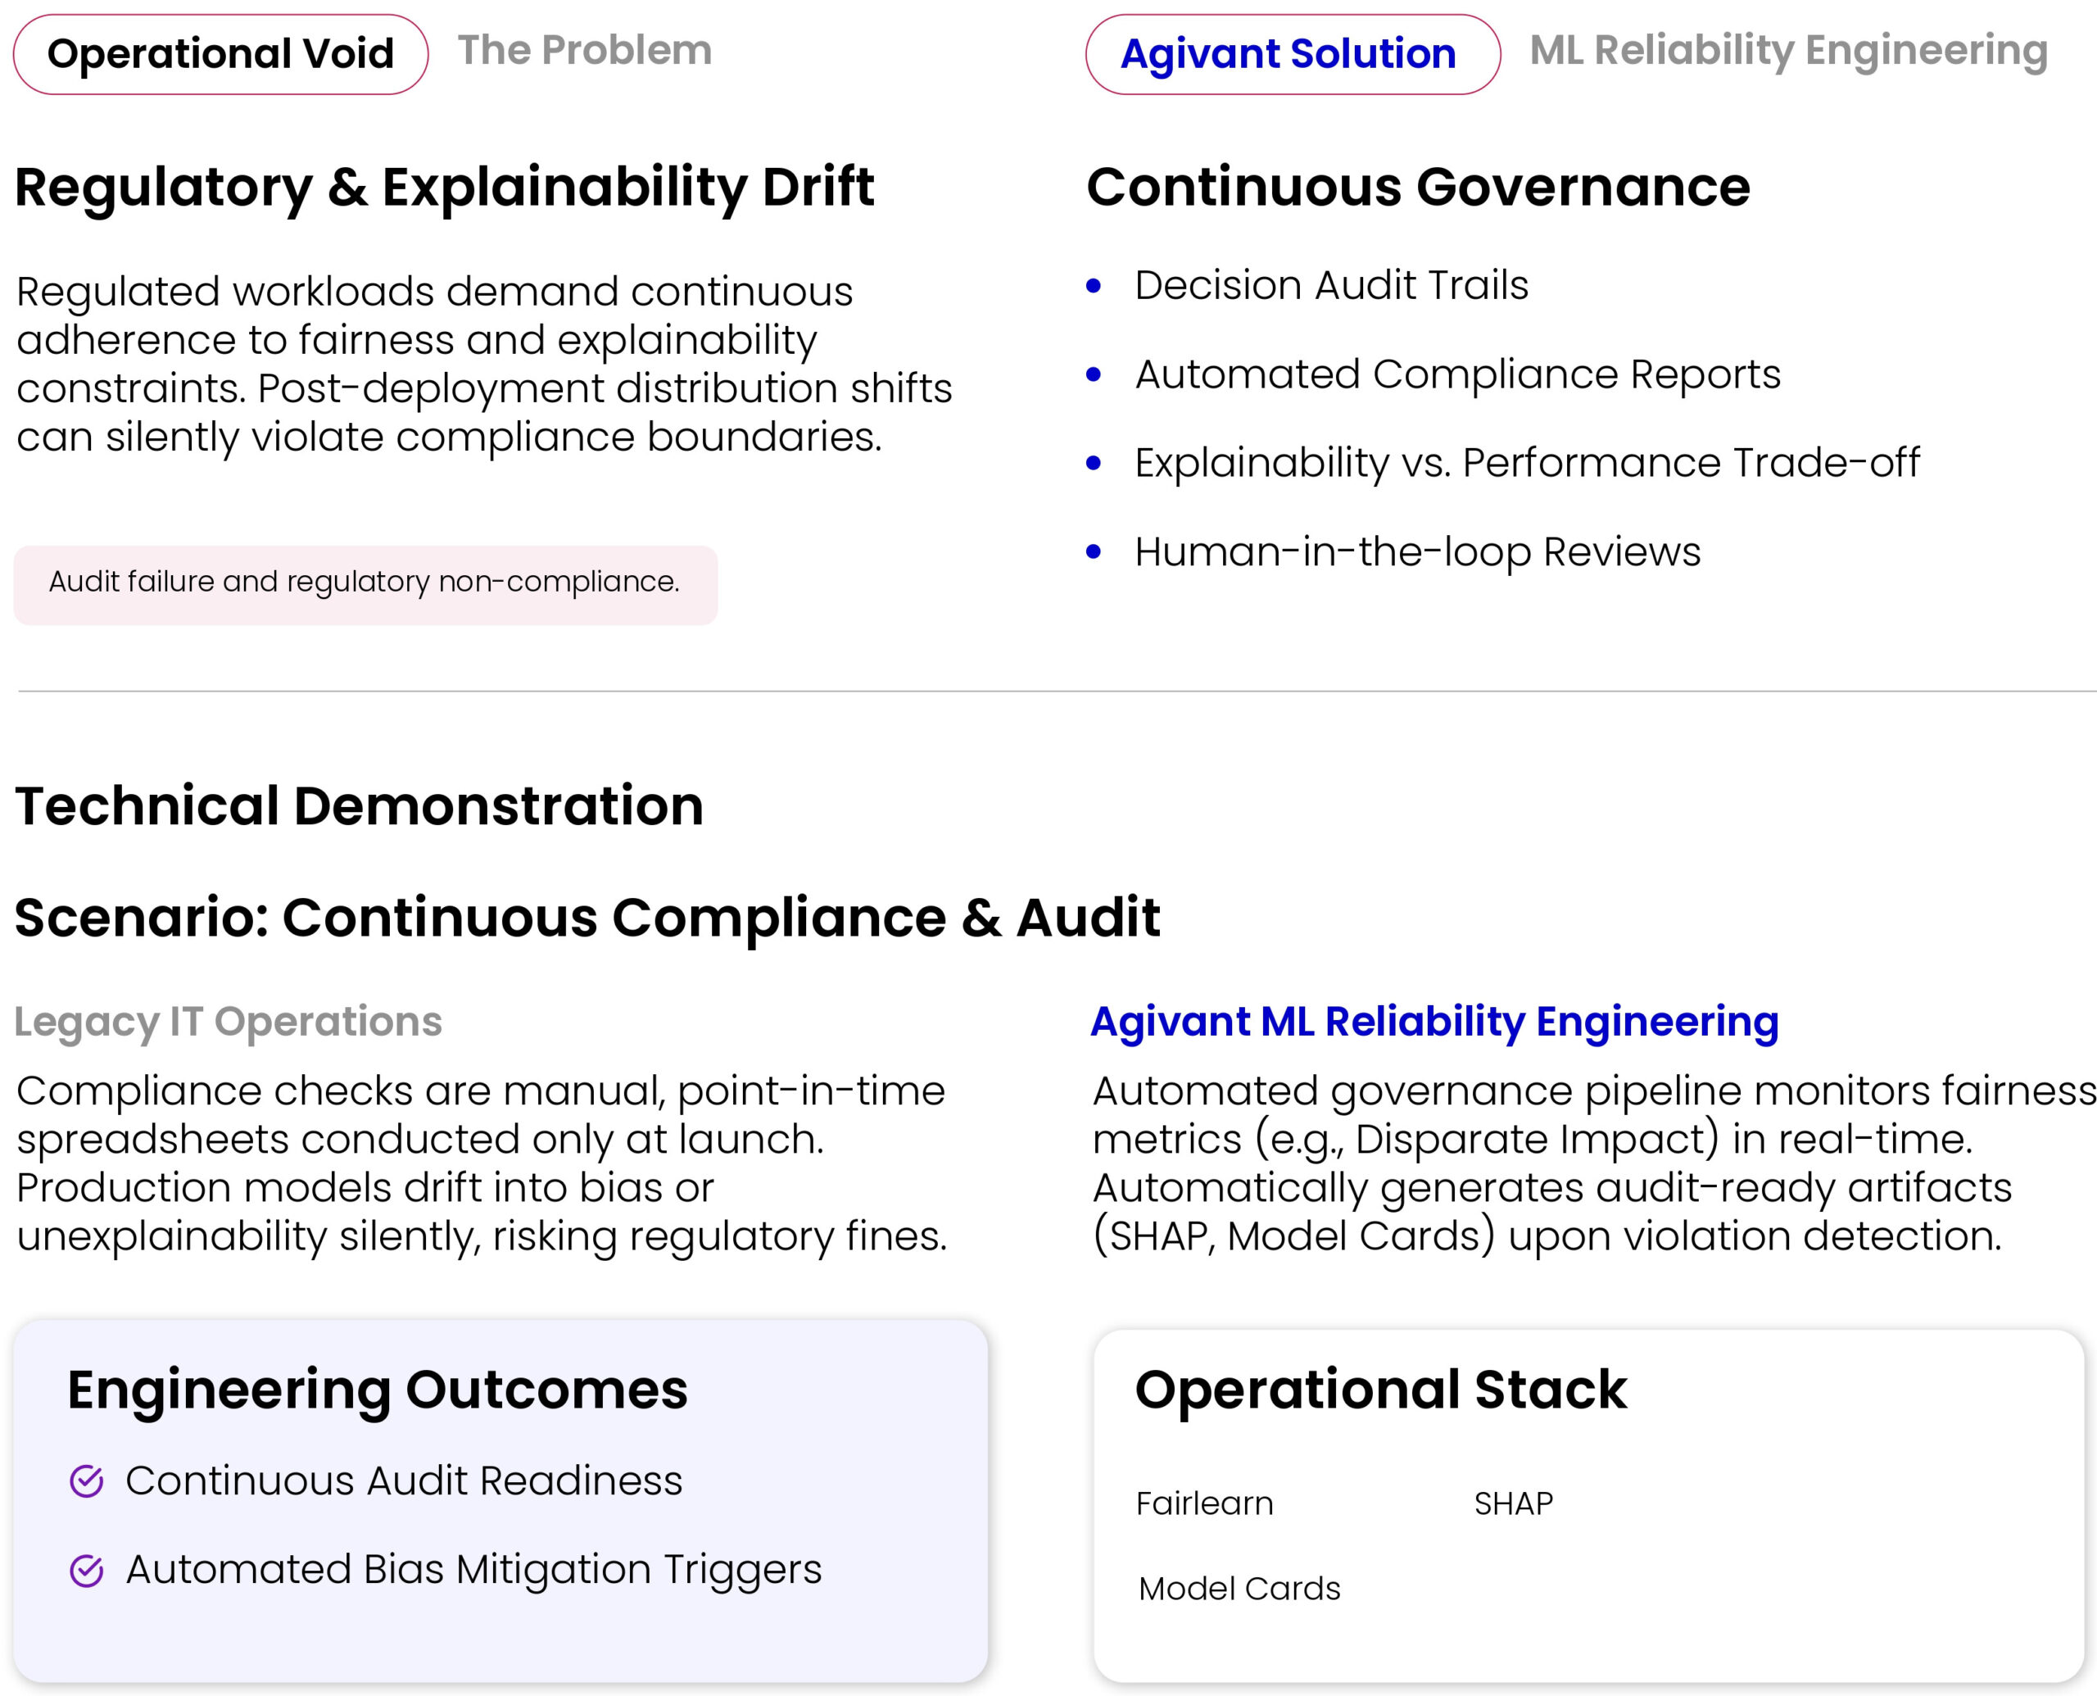Image resolution: width=2097 pixels, height=1696 pixels.
Task: Click the Agivant Solution pill badge
Action: [x=1291, y=54]
